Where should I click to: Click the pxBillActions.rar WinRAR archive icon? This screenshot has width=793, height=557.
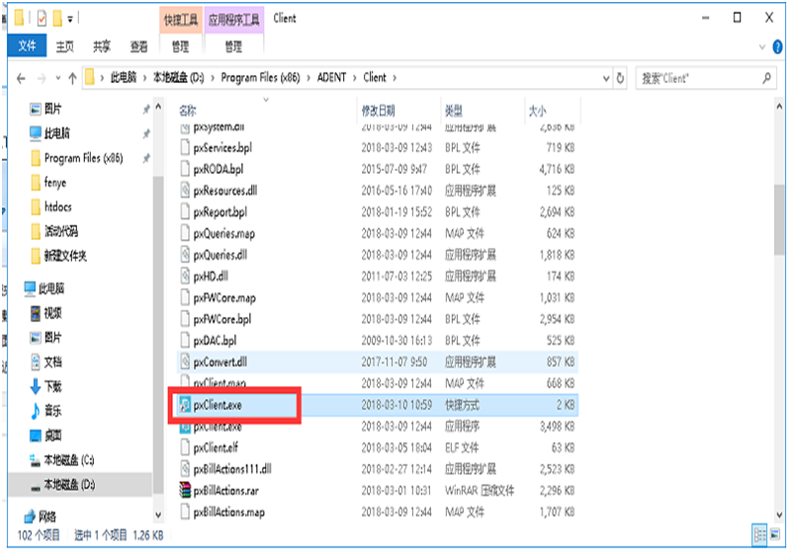[x=184, y=490]
